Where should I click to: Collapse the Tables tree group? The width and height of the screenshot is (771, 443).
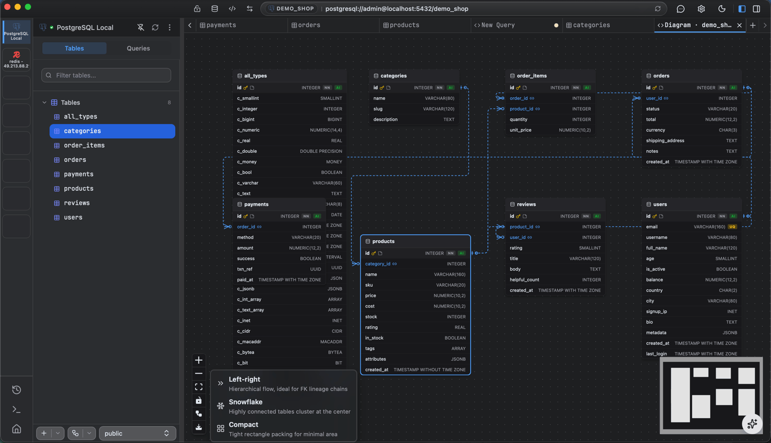[44, 102]
